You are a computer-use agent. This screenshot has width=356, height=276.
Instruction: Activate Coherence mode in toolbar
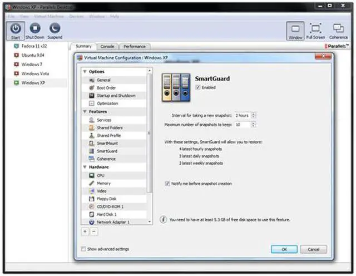(338, 28)
